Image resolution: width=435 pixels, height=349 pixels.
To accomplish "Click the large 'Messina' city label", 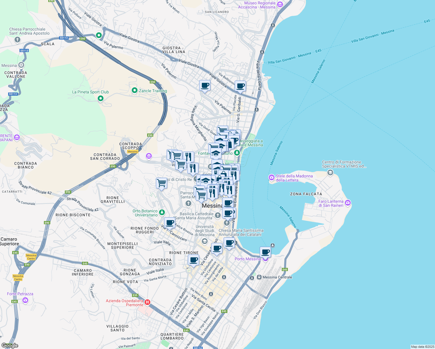I will click(x=212, y=206).
